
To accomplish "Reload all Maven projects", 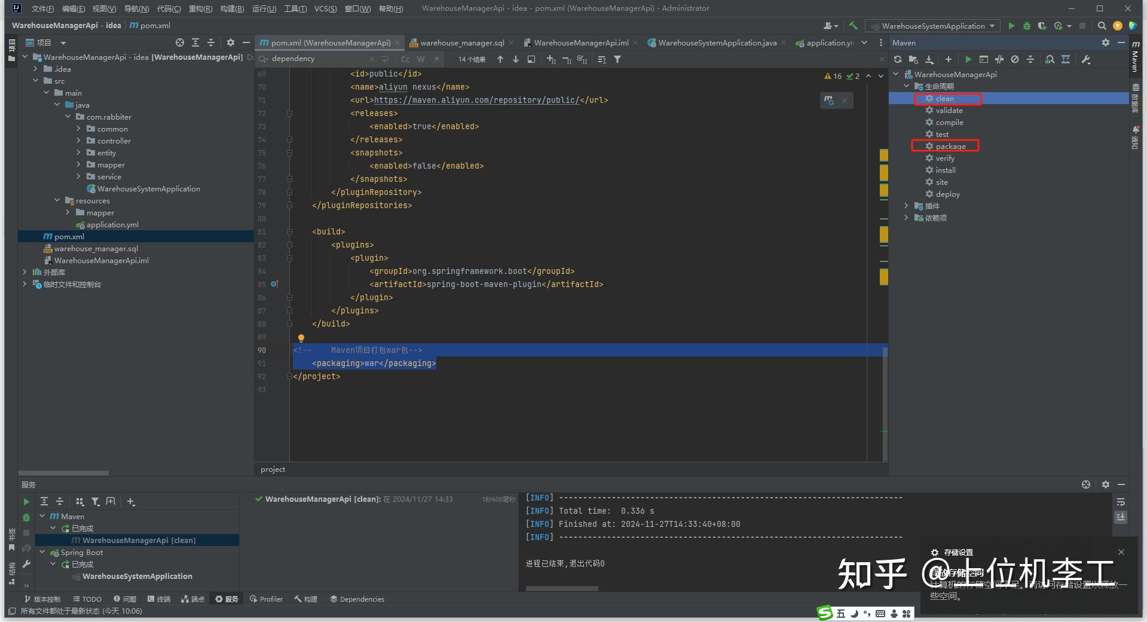I will pos(898,59).
